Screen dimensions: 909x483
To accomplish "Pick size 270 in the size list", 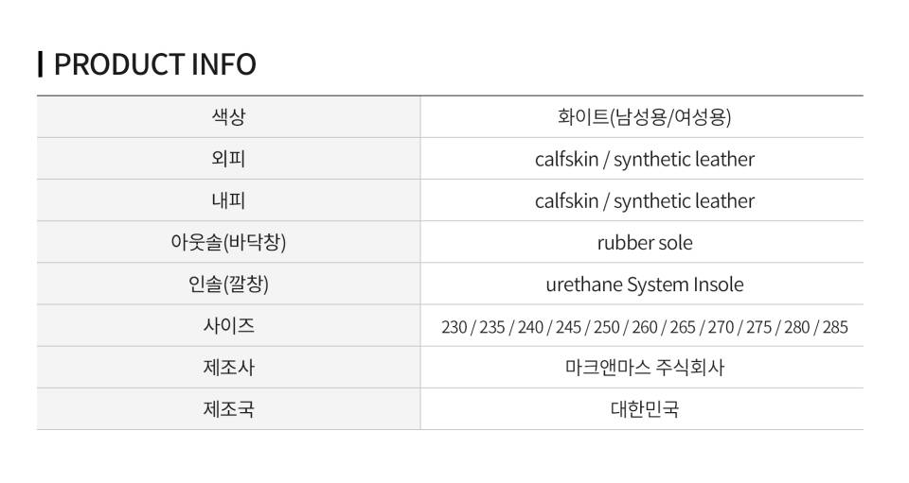I will point(721,327).
